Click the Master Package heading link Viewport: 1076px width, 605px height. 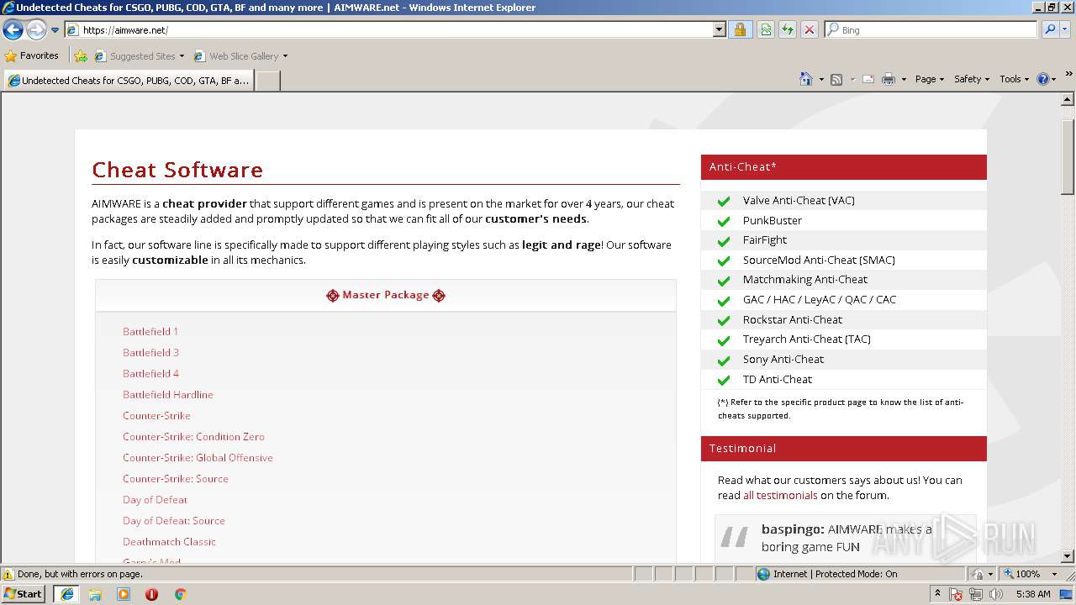point(386,295)
